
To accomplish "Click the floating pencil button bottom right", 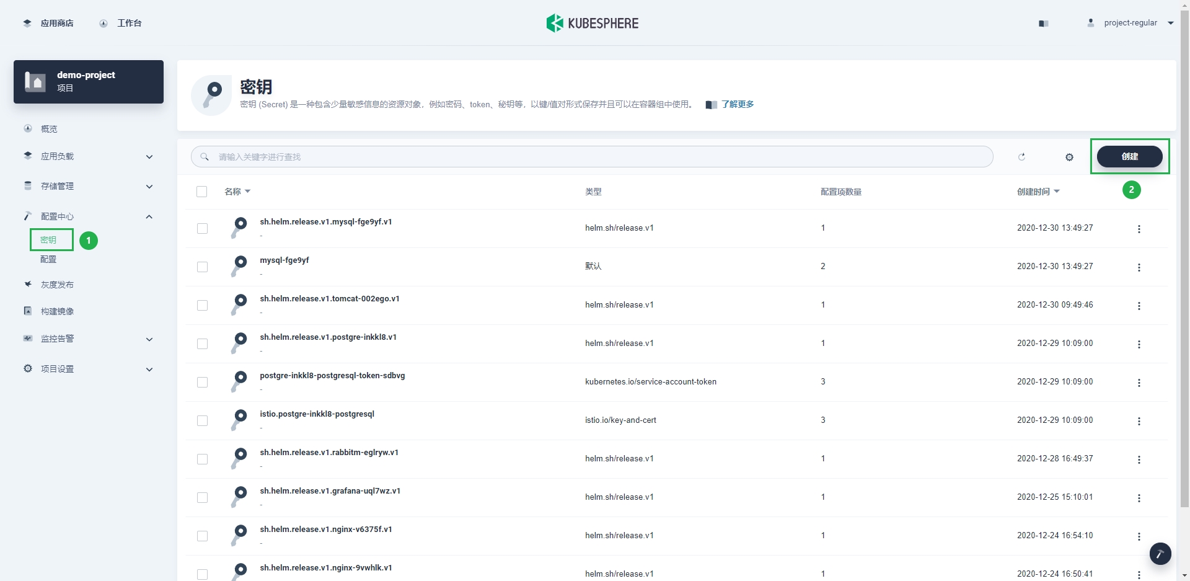I will point(1160,554).
